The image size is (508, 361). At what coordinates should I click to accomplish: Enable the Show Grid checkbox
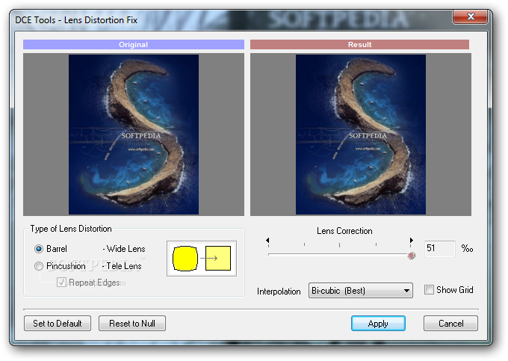pos(429,289)
